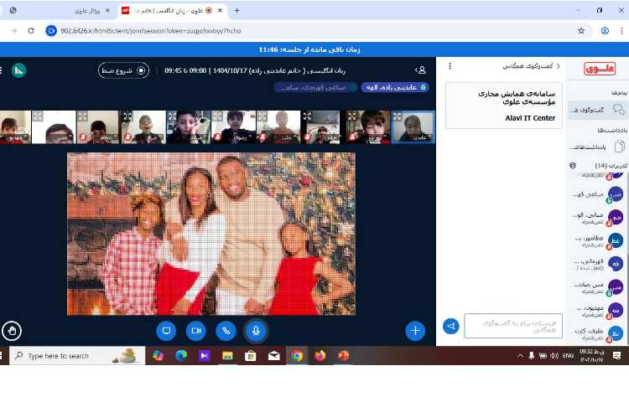629x402 pixels.
Task: Open a new browser tab
Action: (237, 10)
